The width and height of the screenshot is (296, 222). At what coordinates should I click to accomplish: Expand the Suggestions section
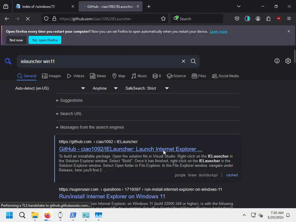coord(69,100)
